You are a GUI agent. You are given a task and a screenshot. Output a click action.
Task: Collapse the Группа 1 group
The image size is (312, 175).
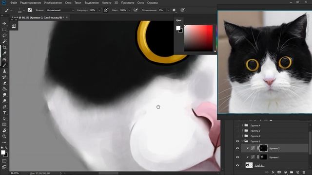243,141
